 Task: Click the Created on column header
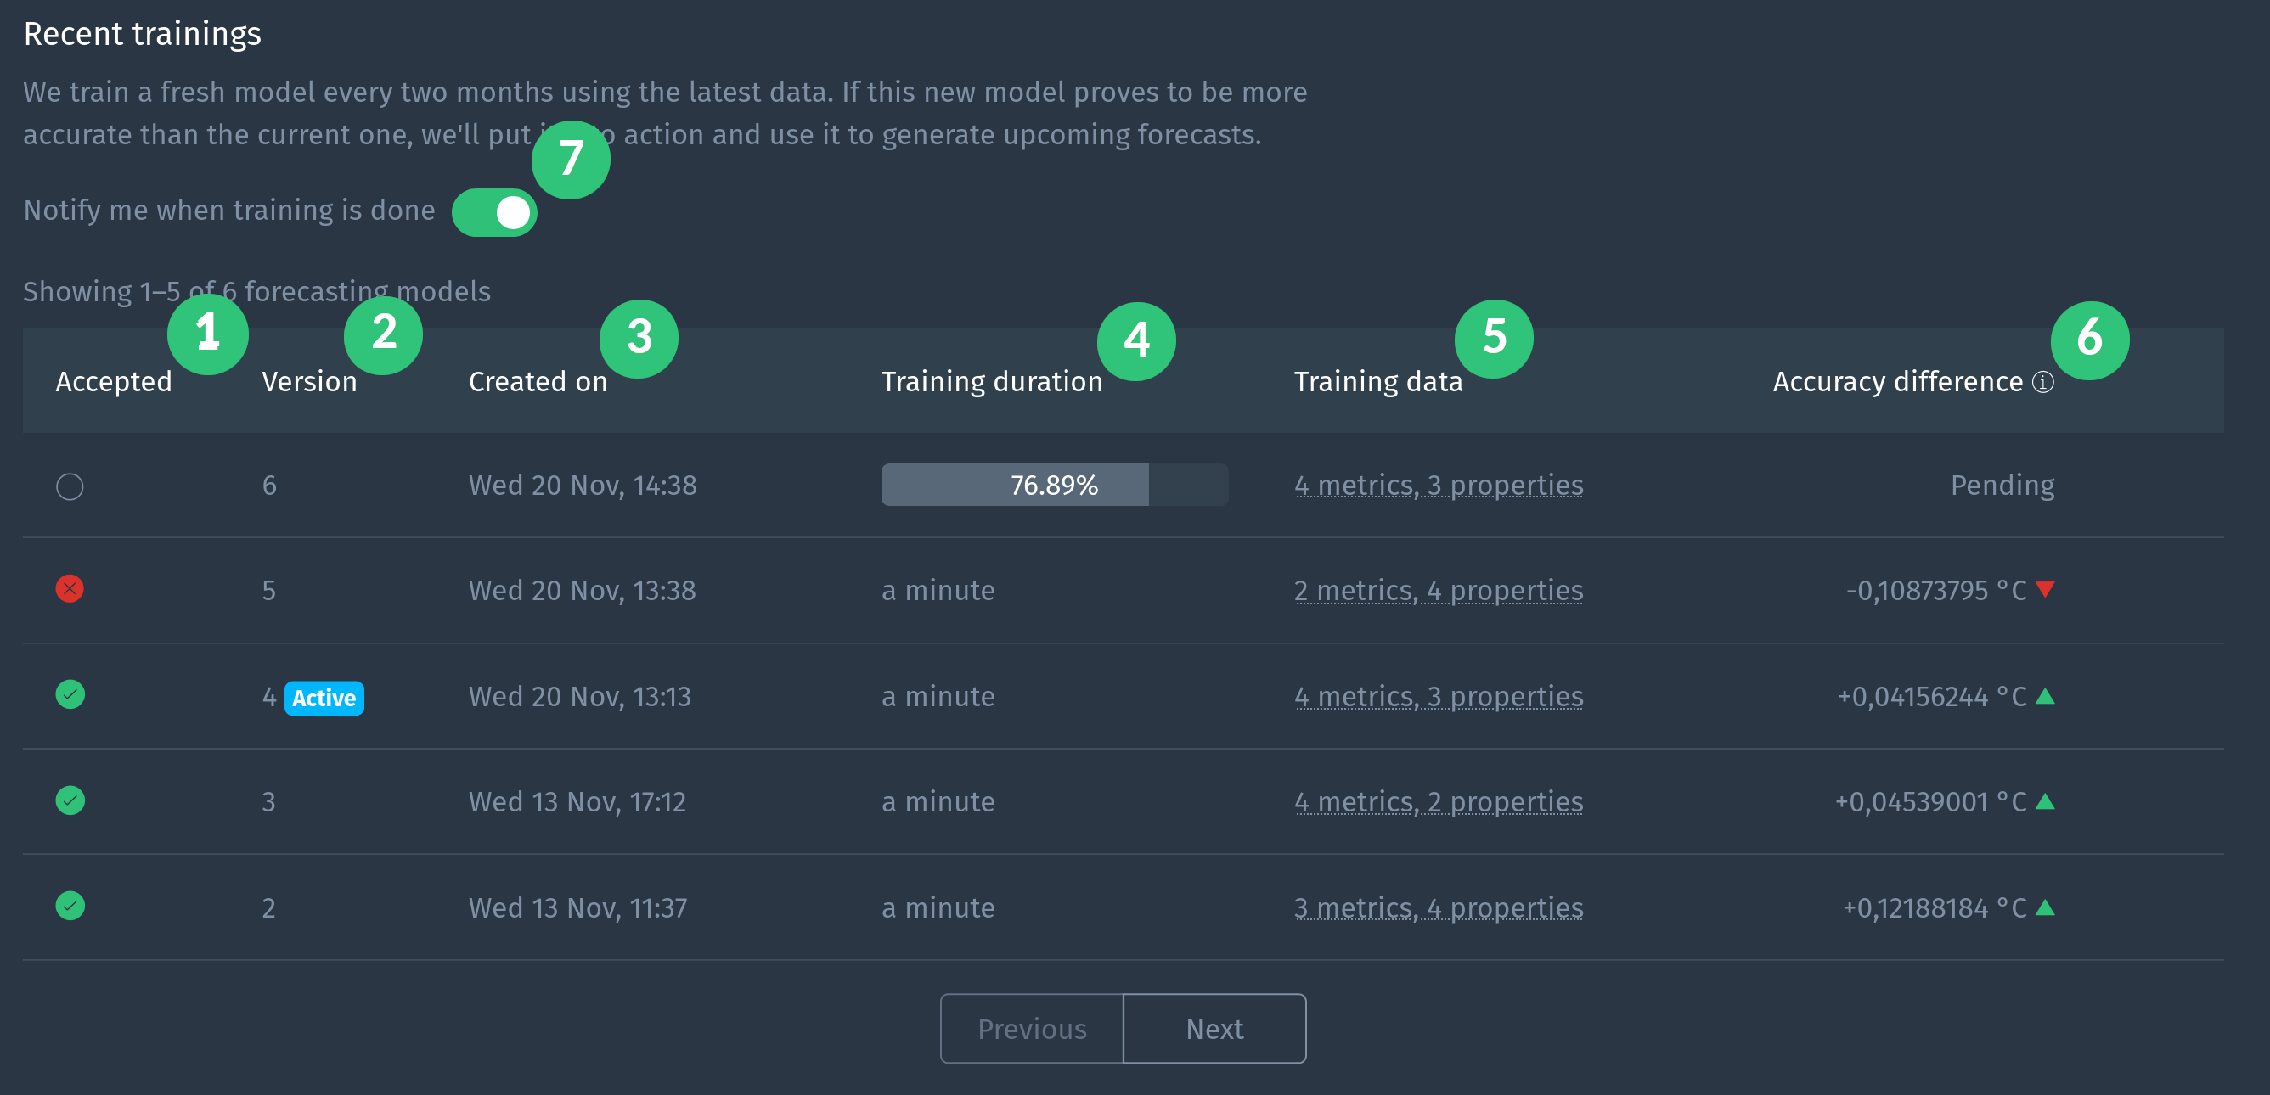tap(538, 381)
